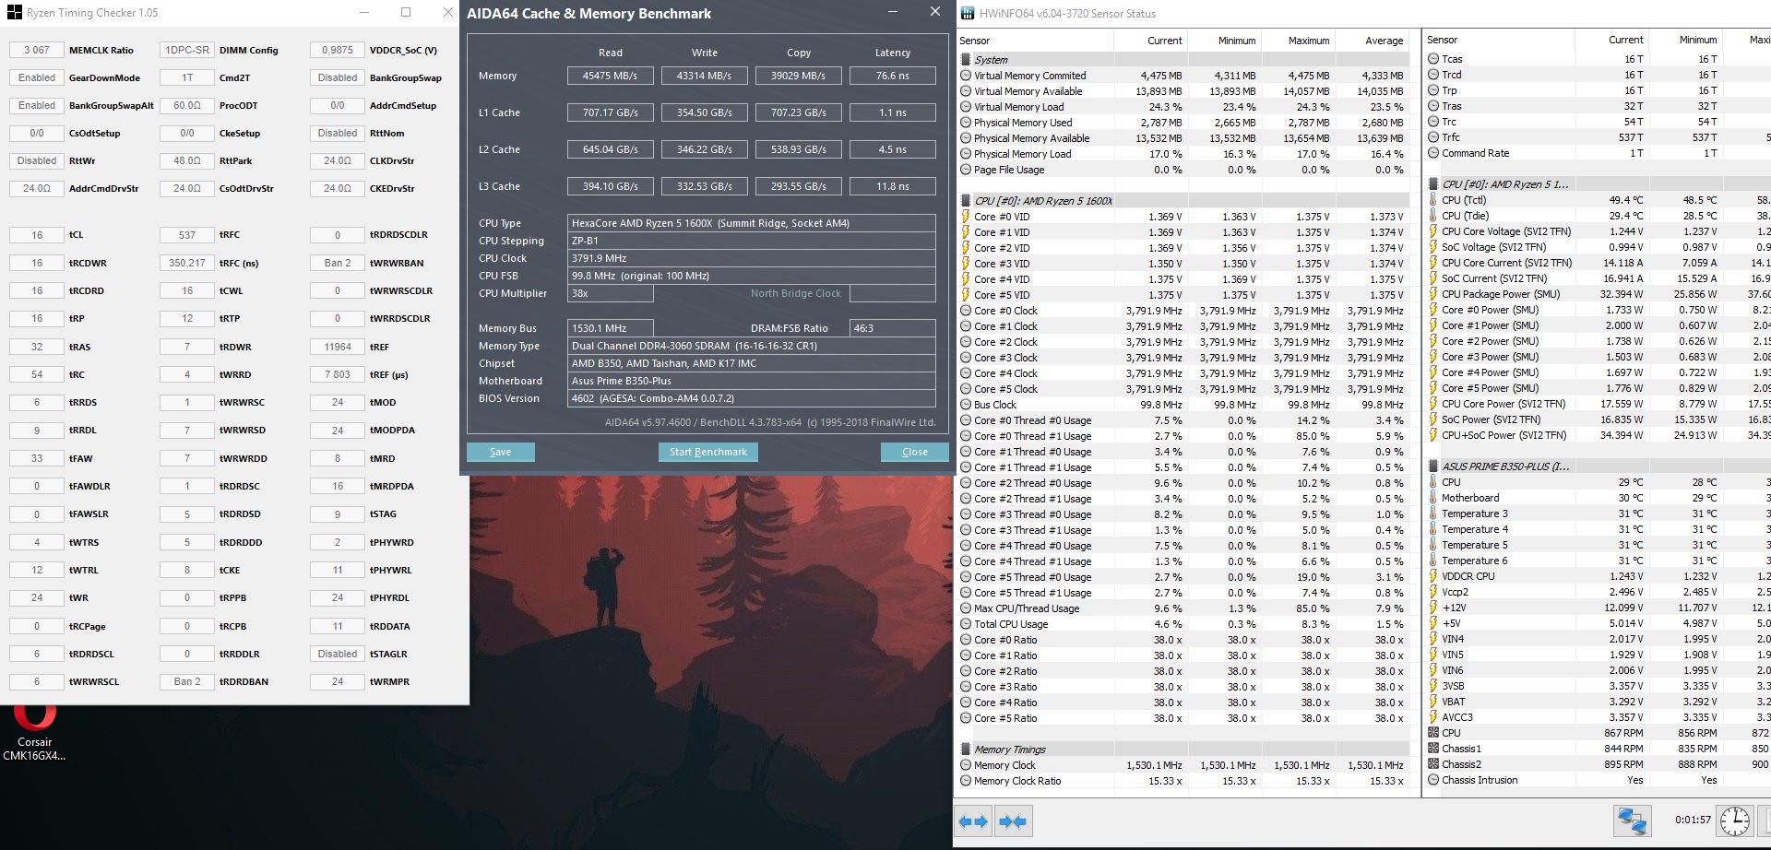The width and height of the screenshot is (1771, 850).
Task: Click the lightning icon beside +12V
Action: click(x=1433, y=608)
